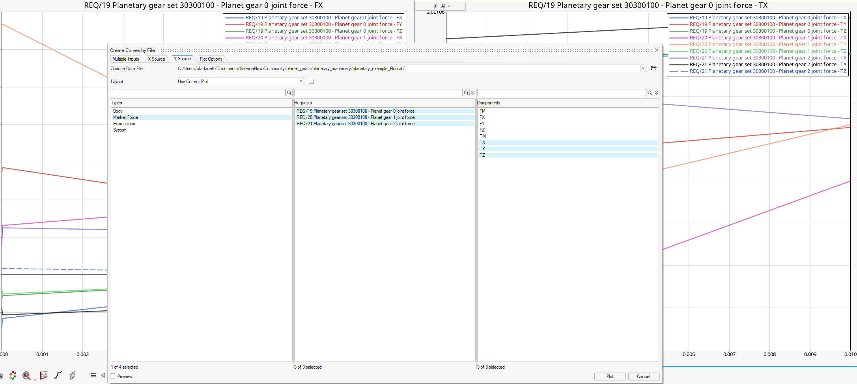Viewport: 857px width, 384px height.
Task: Select System in Types list
Action: [x=202, y=130]
